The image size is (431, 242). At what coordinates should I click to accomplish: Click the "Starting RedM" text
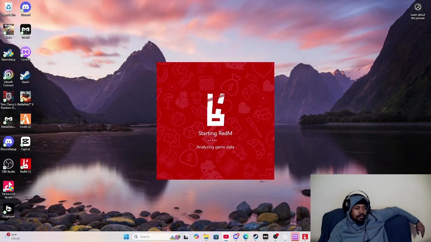coord(215,133)
